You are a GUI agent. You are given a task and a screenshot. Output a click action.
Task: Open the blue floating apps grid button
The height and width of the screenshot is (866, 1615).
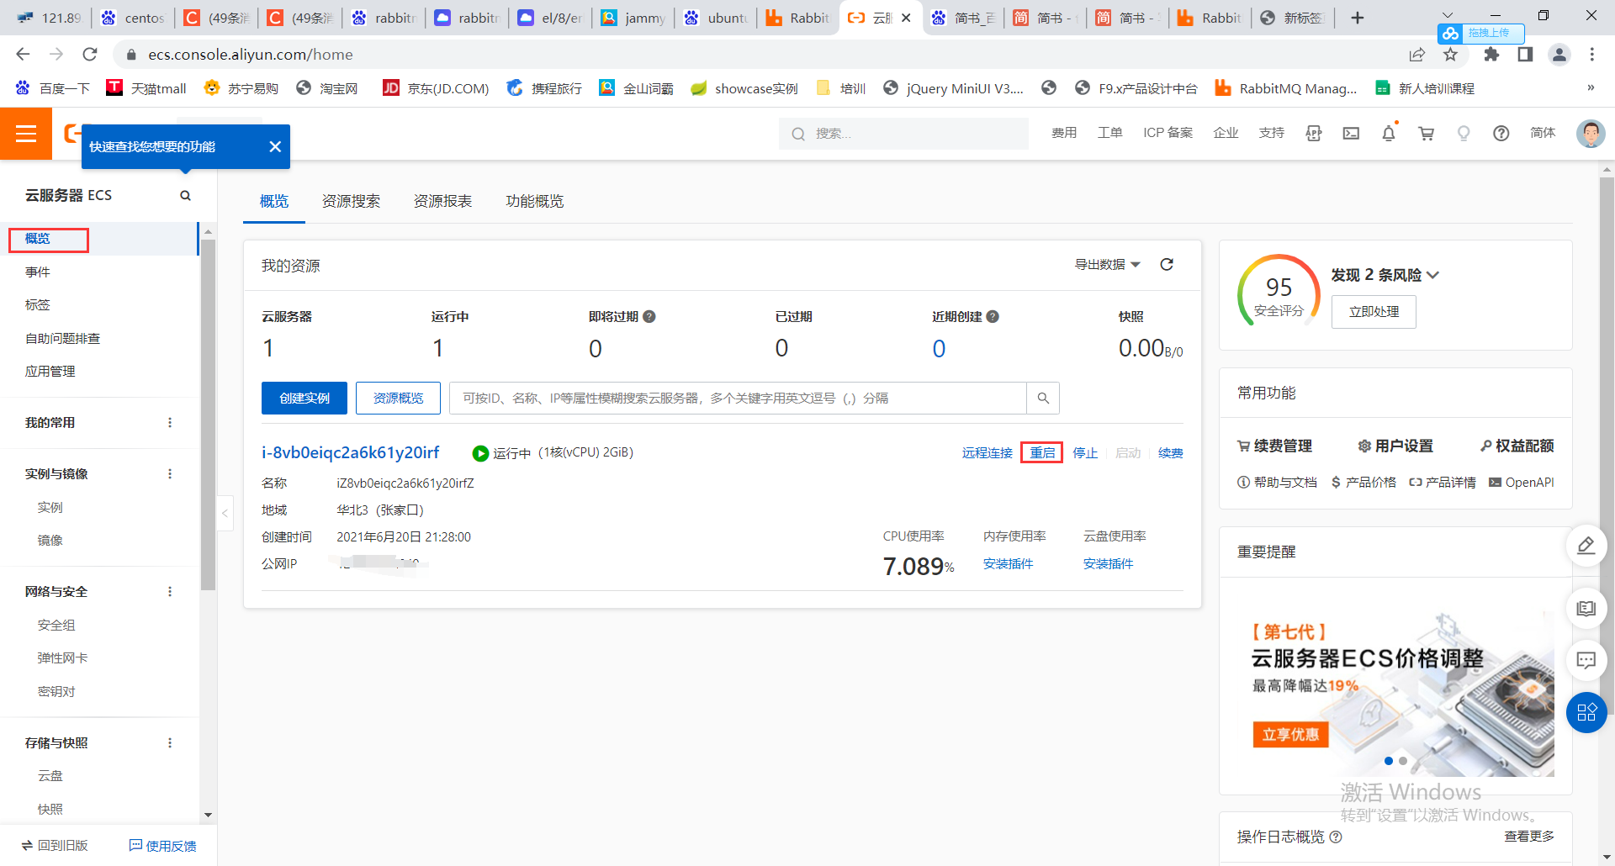1586,713
